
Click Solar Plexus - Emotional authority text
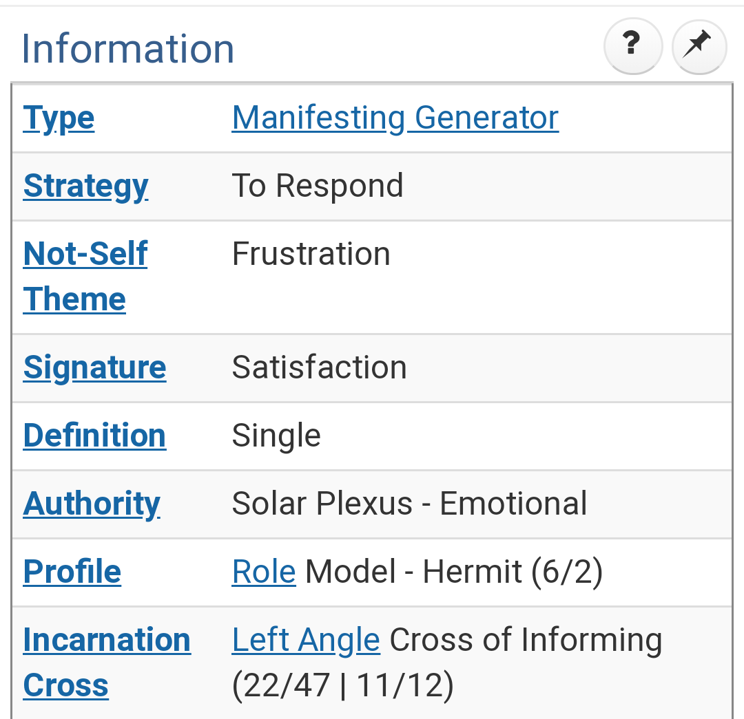(x=409, y=504)
